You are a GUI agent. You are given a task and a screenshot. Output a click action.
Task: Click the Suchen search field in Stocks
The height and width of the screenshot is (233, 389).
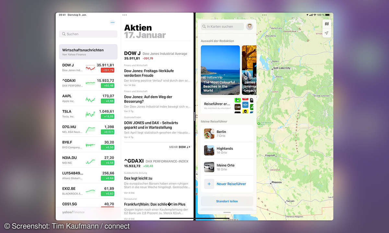coord(88,34)
